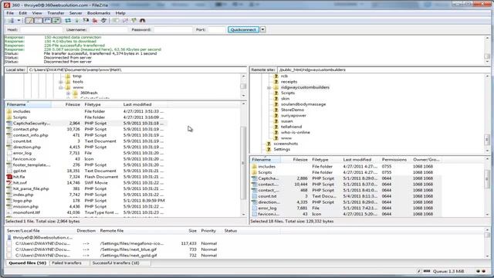This screenshot has width=494, height=278.
Task: Select the receipts folder in remote tree
Action: point(289,82)
